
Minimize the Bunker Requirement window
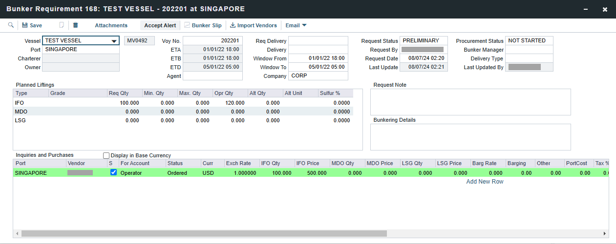point(586,9)
